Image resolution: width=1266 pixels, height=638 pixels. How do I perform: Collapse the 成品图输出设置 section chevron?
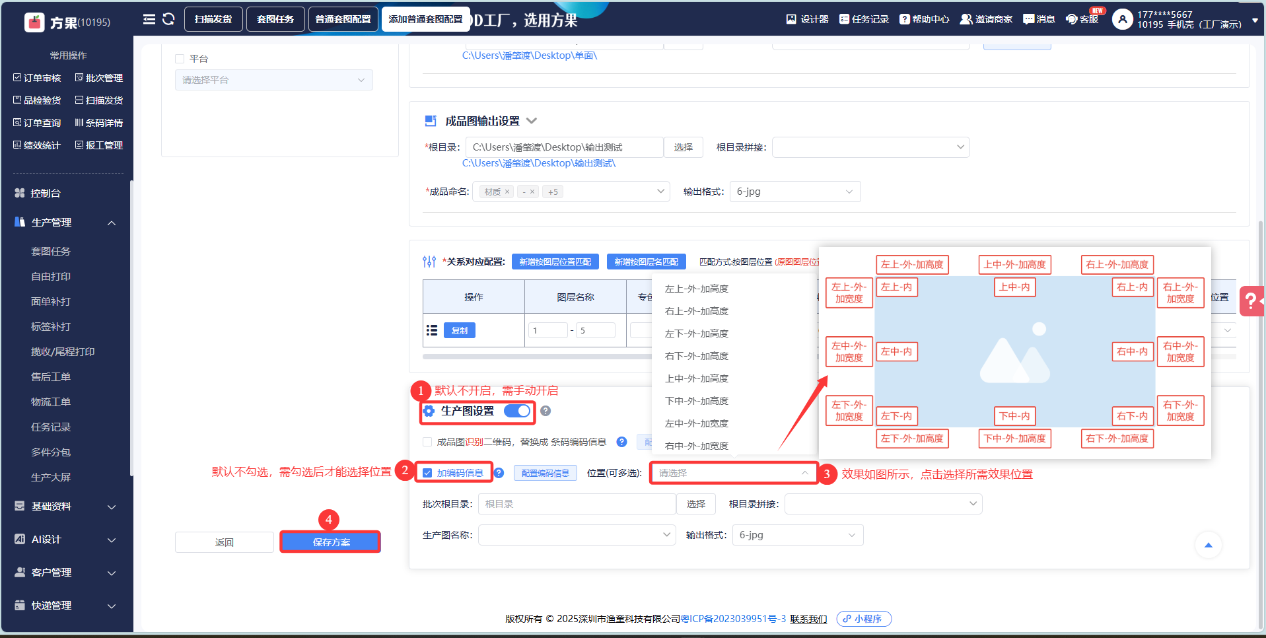(x=532, y=121)
